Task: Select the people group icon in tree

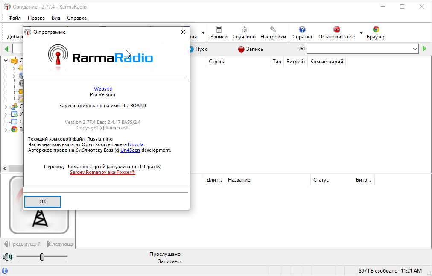Action: (14, 106)
